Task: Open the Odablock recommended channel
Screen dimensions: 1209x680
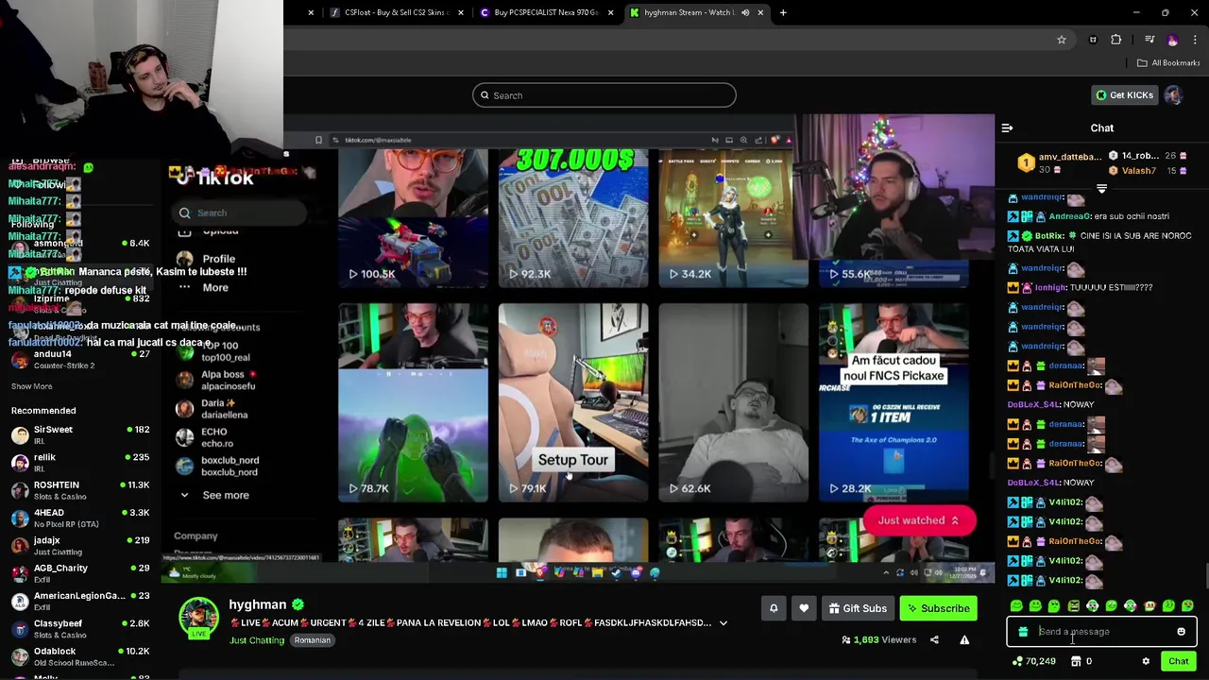Action: (x=80, y=656)
